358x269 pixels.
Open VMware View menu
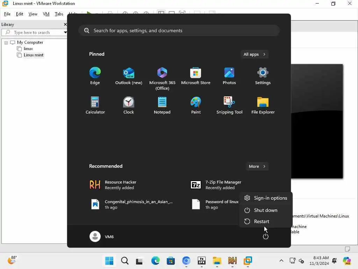point(33,14)
